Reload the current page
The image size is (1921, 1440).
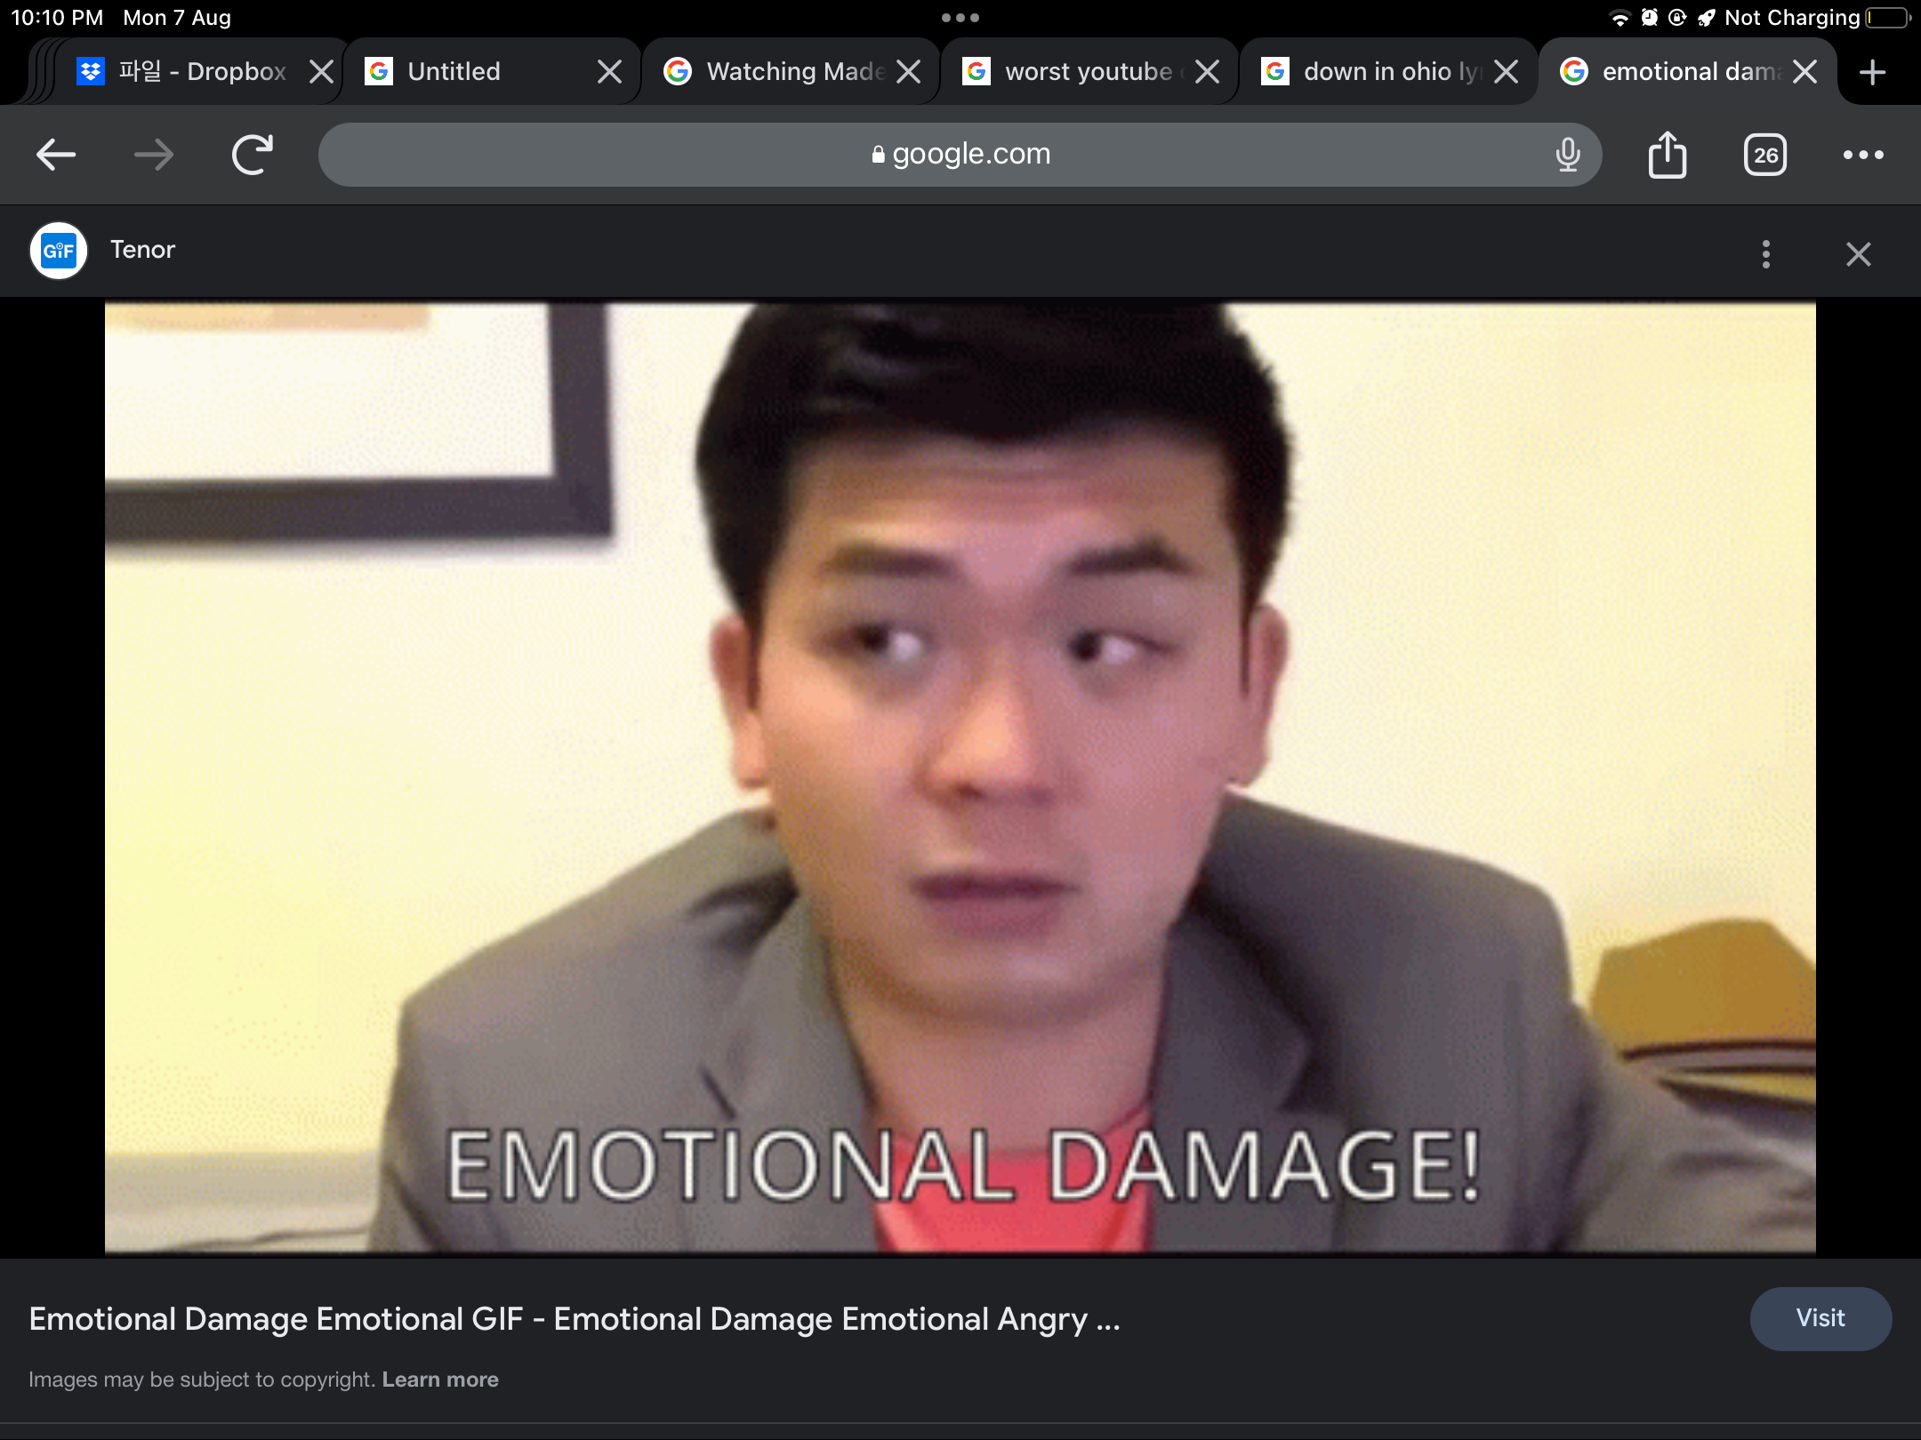click(x=252, y=155)
